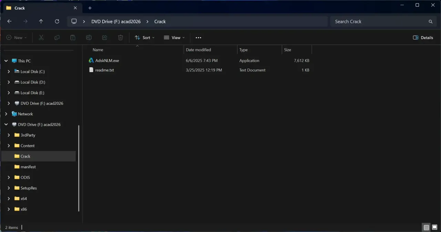This screenshot has height=232, width=441.
Task: Click the Up arrow to parent folder
Action: (x=41, y=21)
